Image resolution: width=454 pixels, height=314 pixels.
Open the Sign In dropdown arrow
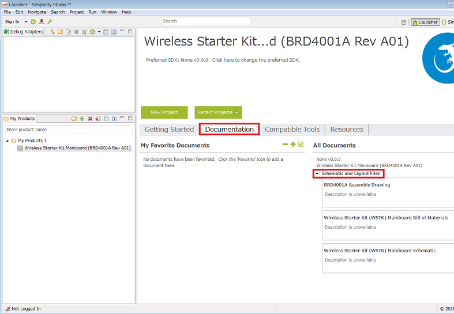pyautogui.click(x=26, y=22)
